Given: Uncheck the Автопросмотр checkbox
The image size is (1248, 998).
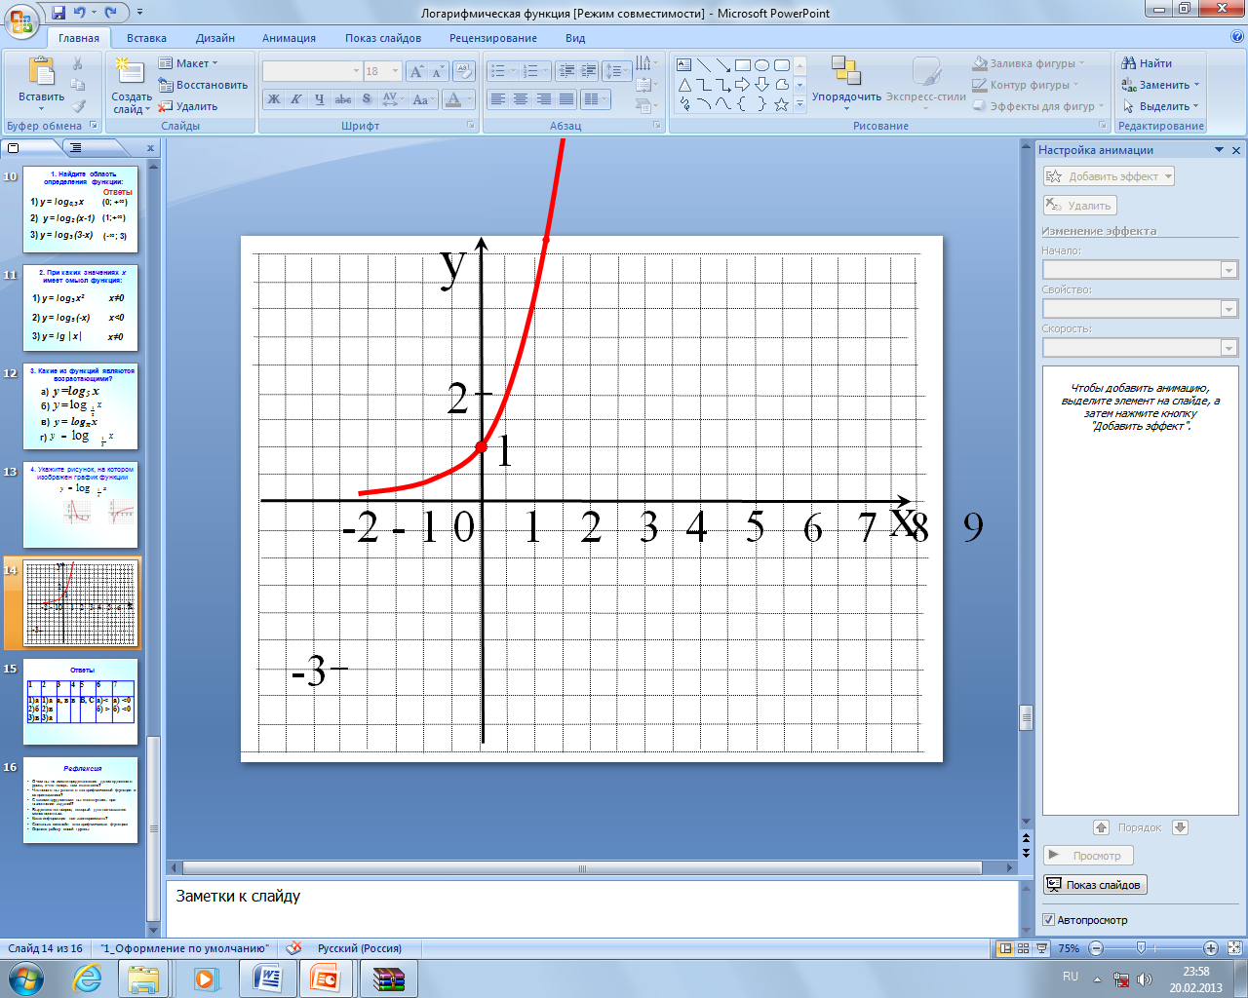Looking at the screenshot, I should click(1049, 920).
